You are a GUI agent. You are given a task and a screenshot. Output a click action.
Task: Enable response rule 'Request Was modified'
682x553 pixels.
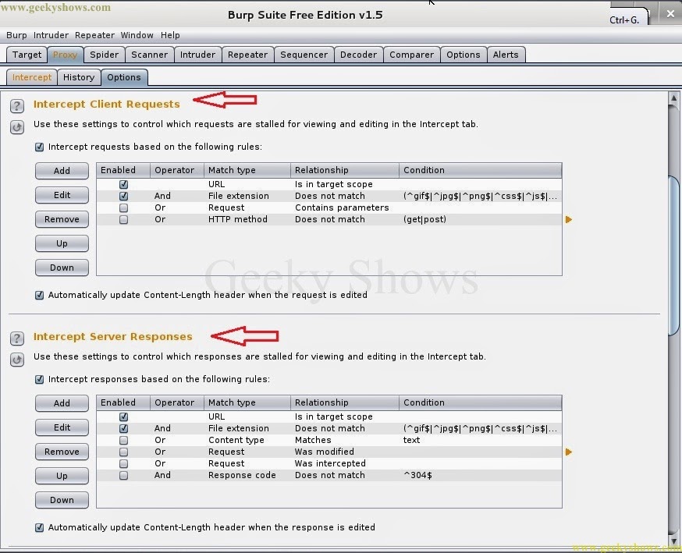pos(123,452)
